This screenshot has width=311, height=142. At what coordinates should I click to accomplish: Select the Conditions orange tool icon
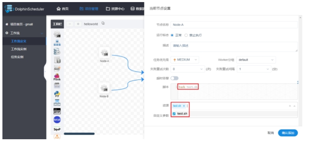pos(57,137)
